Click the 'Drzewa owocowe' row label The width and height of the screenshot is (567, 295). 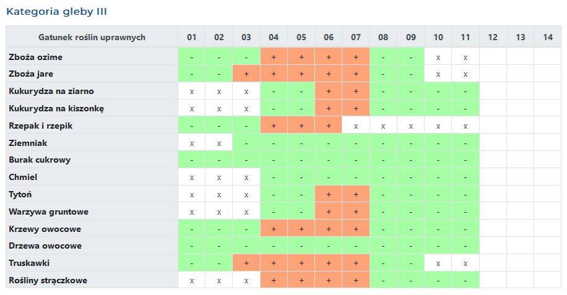pos(45,246)
